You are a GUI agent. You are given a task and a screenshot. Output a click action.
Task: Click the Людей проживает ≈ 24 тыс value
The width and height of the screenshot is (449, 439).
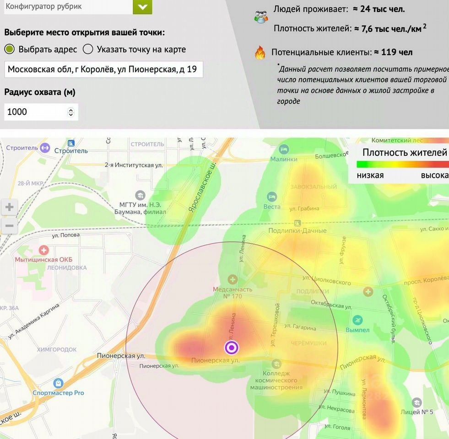[x=378, y=9]
